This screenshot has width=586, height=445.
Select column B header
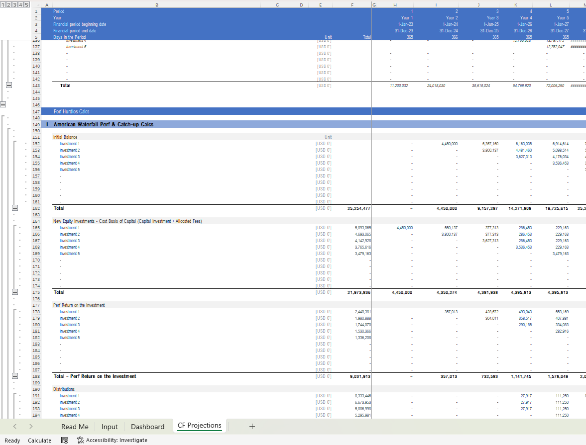[x=157, y=4]
